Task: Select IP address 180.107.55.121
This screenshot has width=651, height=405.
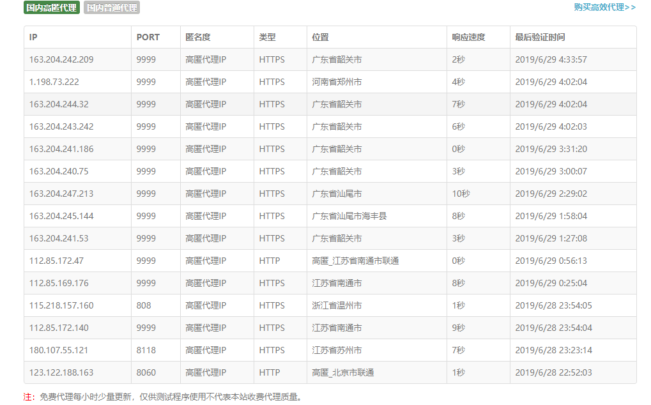Action: [x=59, y=351]
